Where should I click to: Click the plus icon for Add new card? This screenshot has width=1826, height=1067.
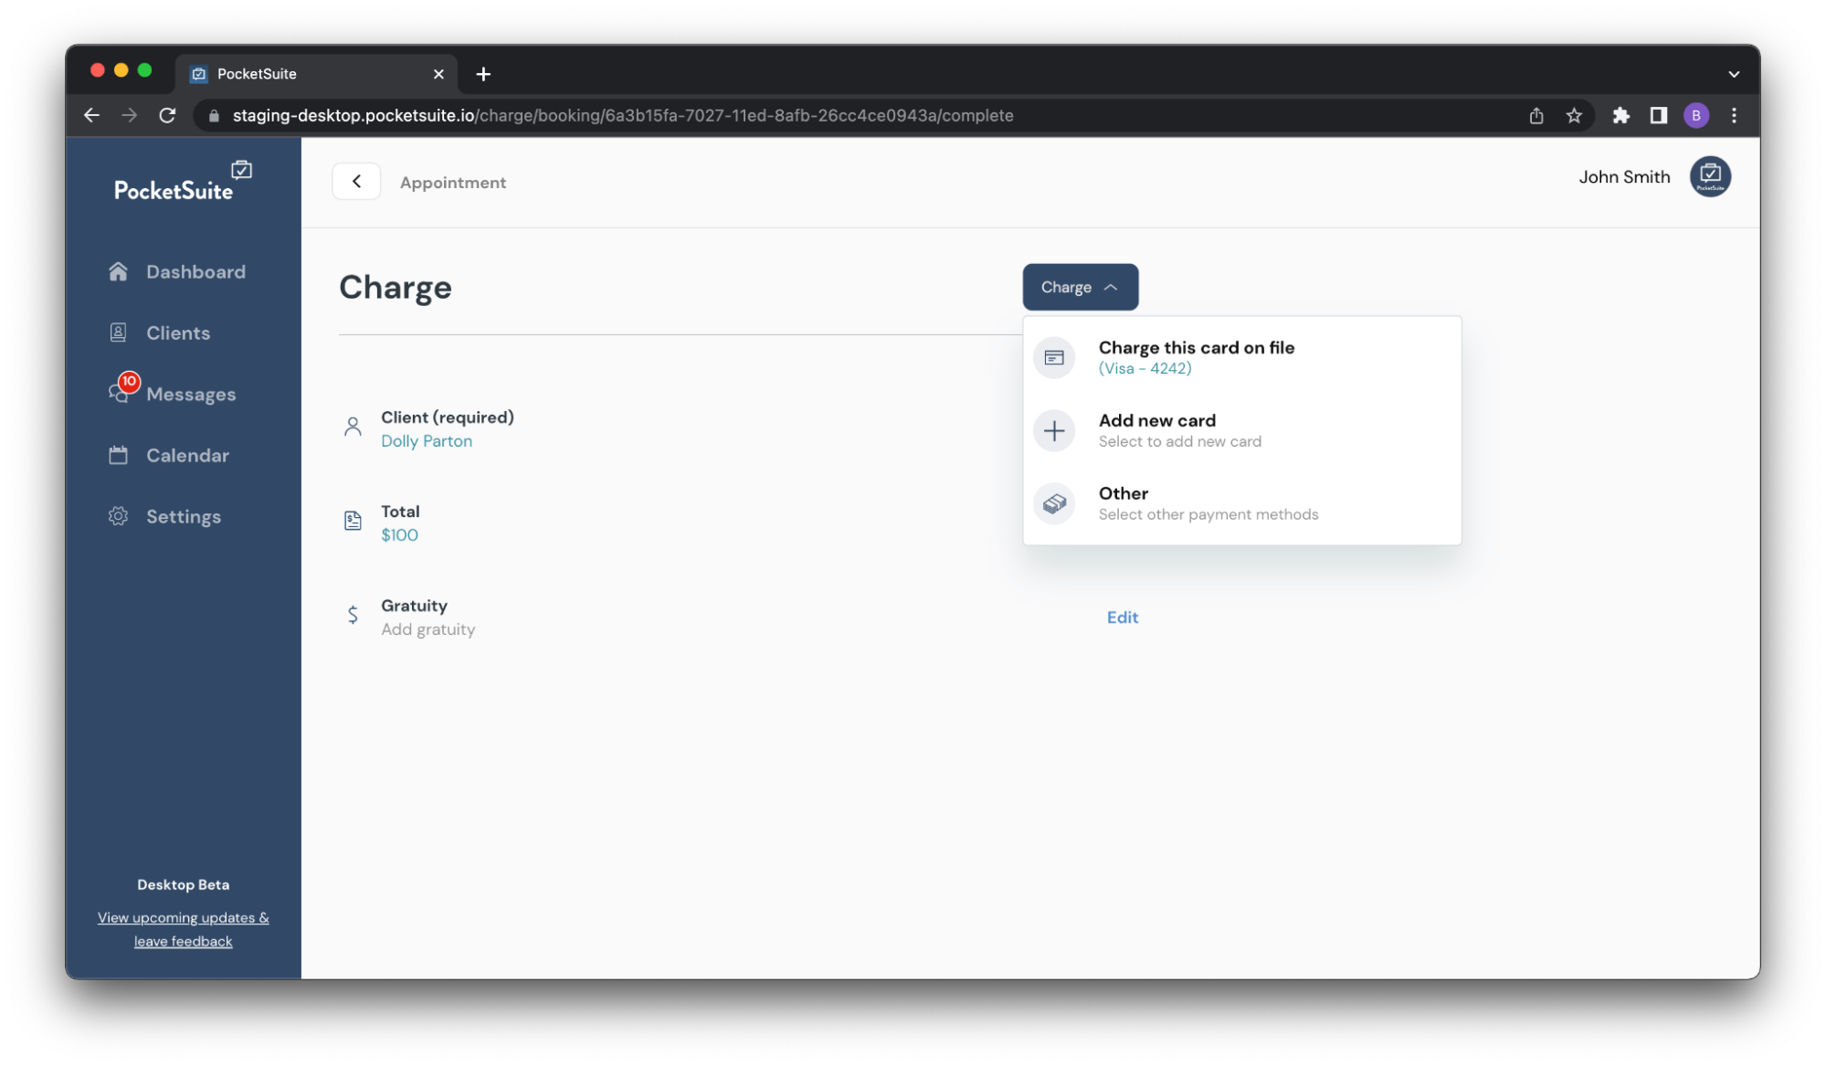(x=1054, y=430)
